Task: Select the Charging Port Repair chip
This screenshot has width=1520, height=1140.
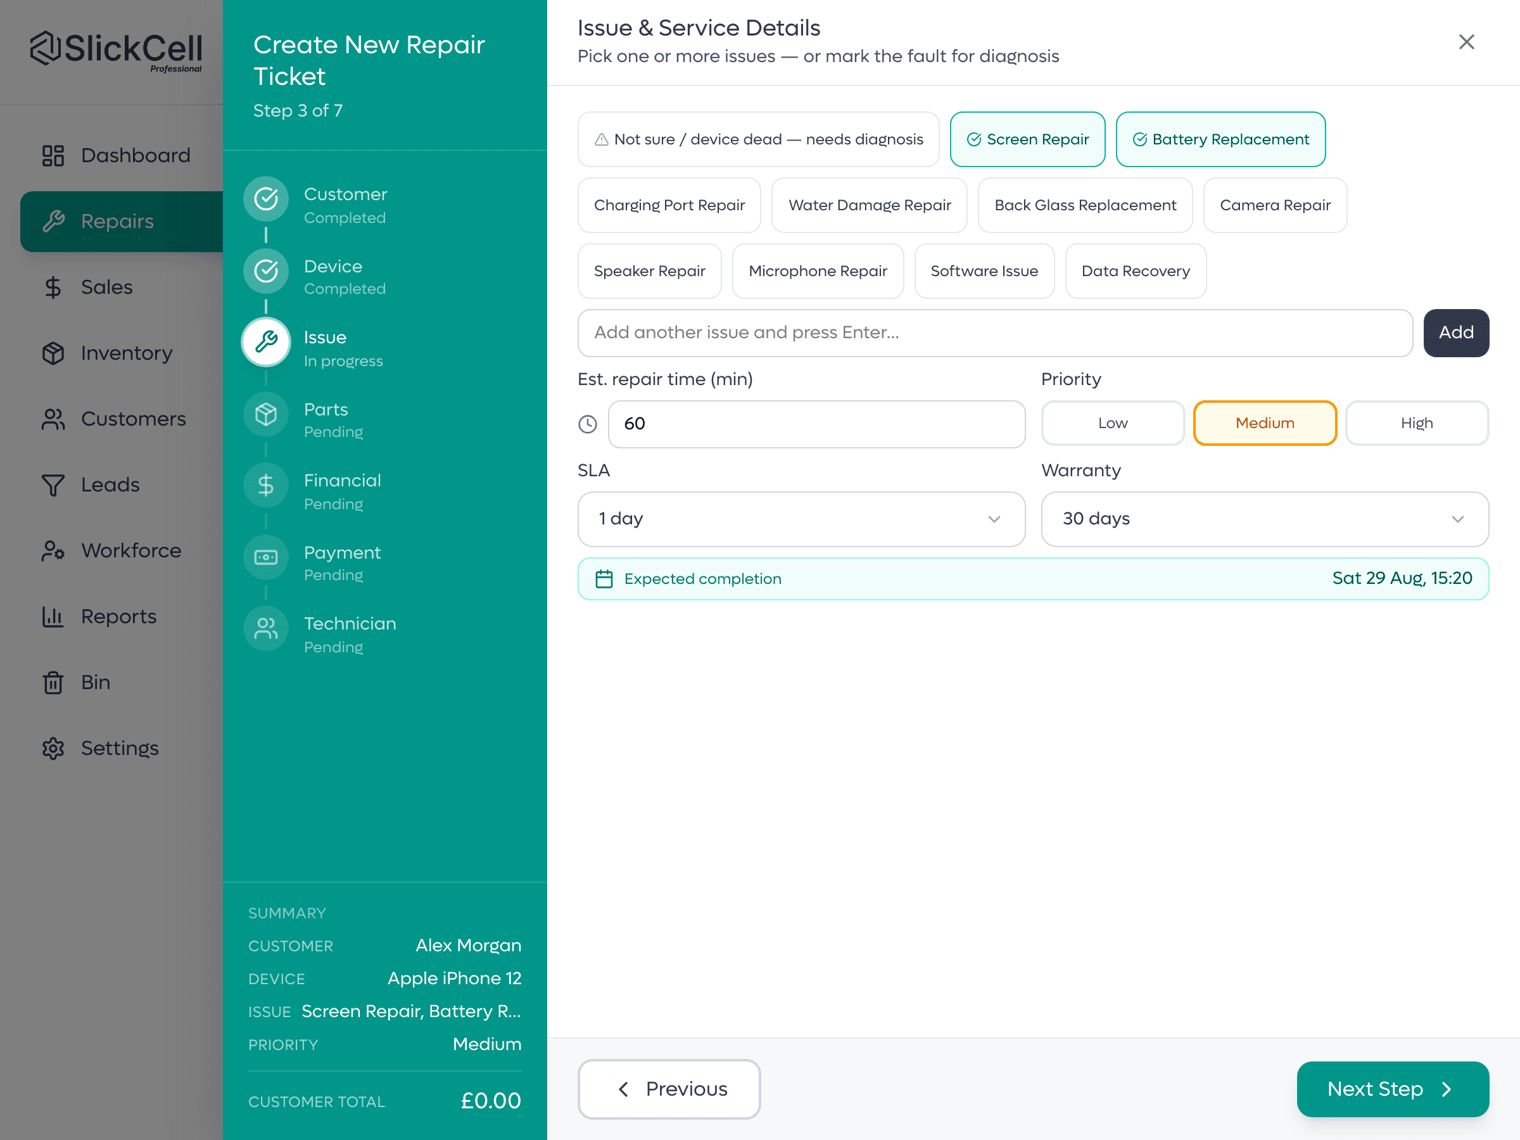Action: click(x=669, y=205)
